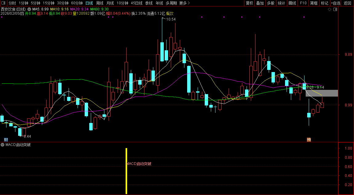This screenshot has width=354, height=195.
Task: Add stock via +自选 button
Action: click(x=336, y=3)
